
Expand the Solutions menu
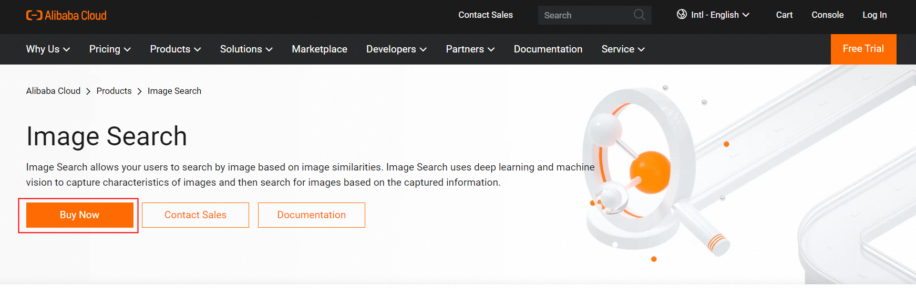click(x=246, y=49)
